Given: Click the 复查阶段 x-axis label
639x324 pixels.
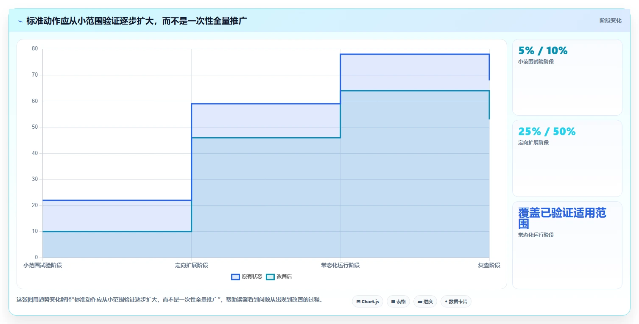Looking at the screenshot, I should pyautogui.click(x=489, y=265).
